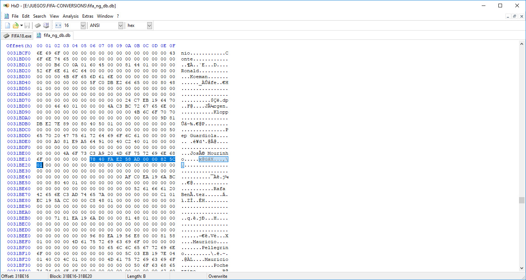
Task: Click the Overwrite mode indicator in status bar
Action: [x=218, y=276]
